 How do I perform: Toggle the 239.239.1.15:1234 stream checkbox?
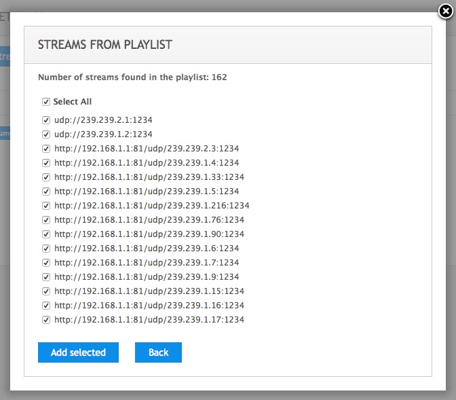pos(46,291)
